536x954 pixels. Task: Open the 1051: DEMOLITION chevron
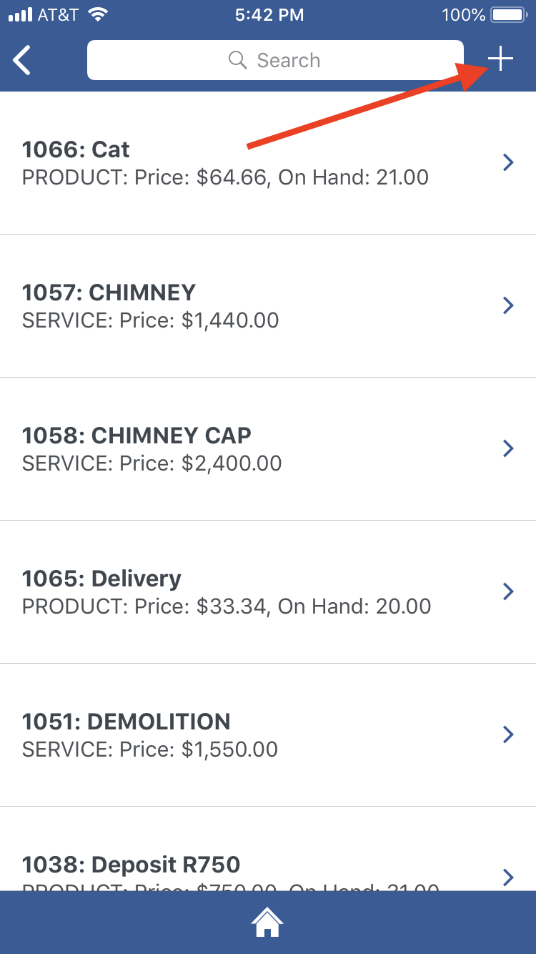[x=508, y=734]
